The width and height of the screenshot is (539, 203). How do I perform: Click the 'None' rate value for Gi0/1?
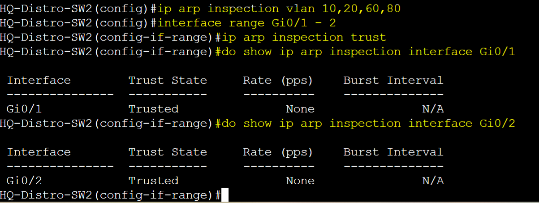[300, 109]
